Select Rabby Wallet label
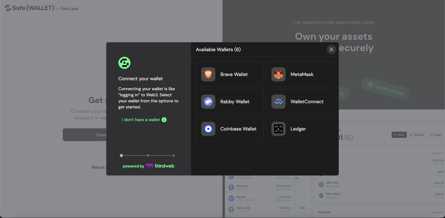 pyautogui.click(x=235, y=102)
